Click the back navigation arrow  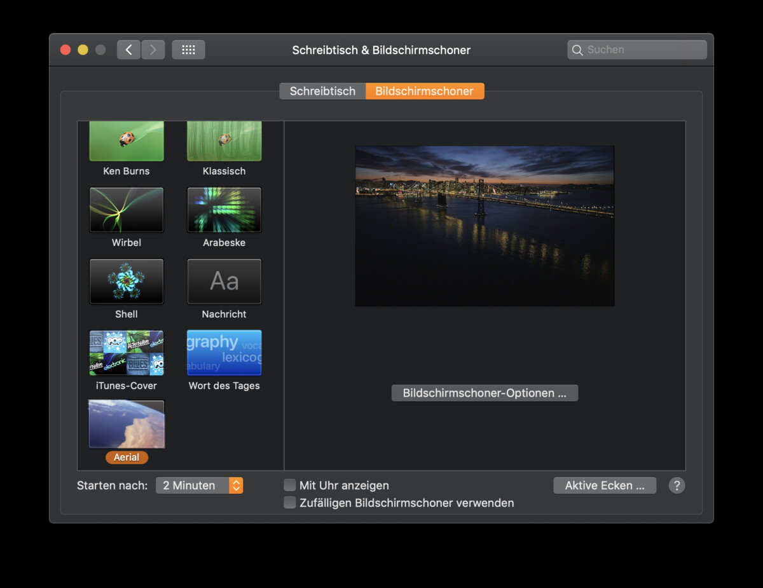[128, 49]
